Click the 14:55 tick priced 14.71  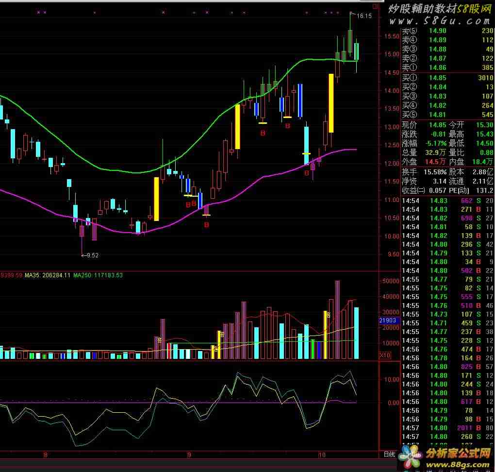point(447,323)
